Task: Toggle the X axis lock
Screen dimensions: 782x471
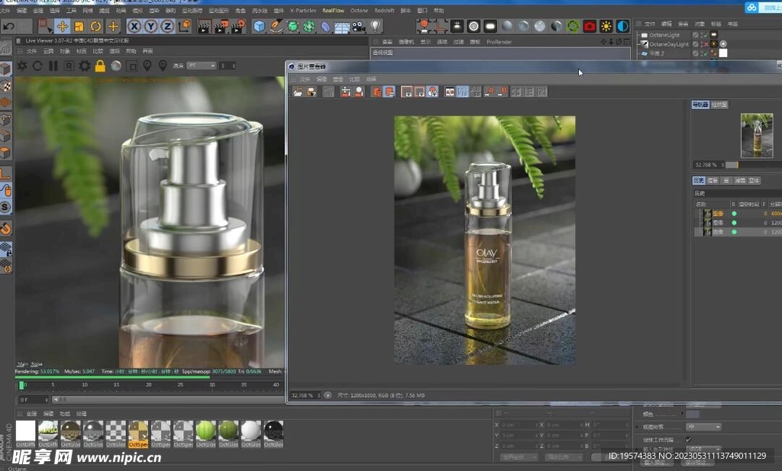Action: pyautogui.click(x=134, y=26)
